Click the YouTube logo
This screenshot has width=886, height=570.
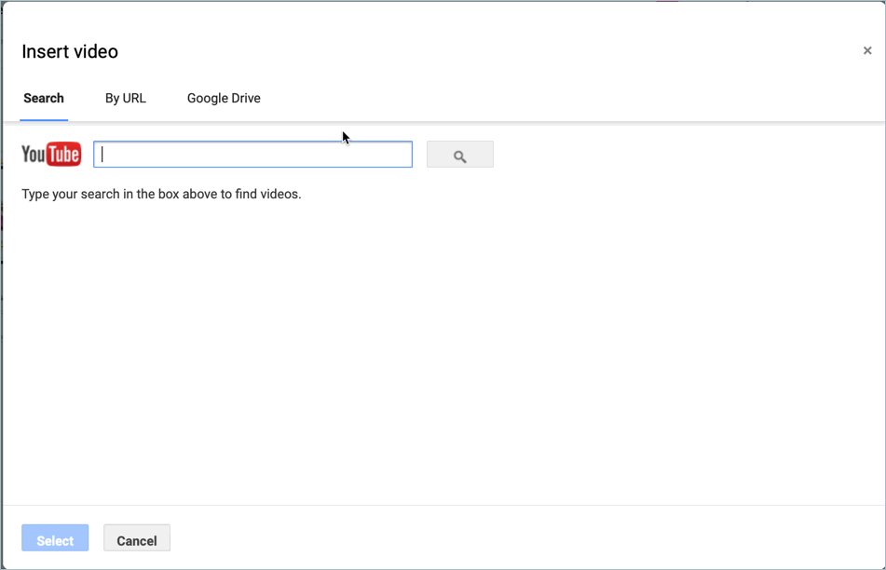51,155
